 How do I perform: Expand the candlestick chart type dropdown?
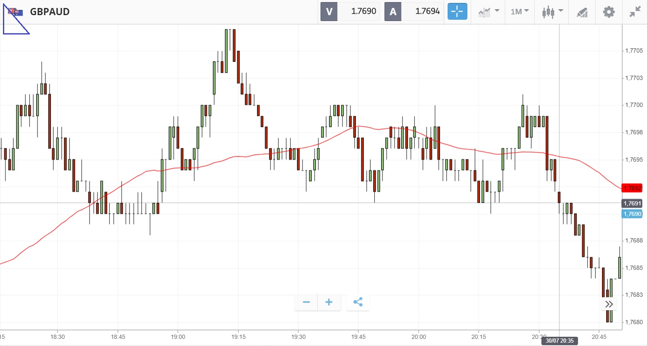(552, 11)
